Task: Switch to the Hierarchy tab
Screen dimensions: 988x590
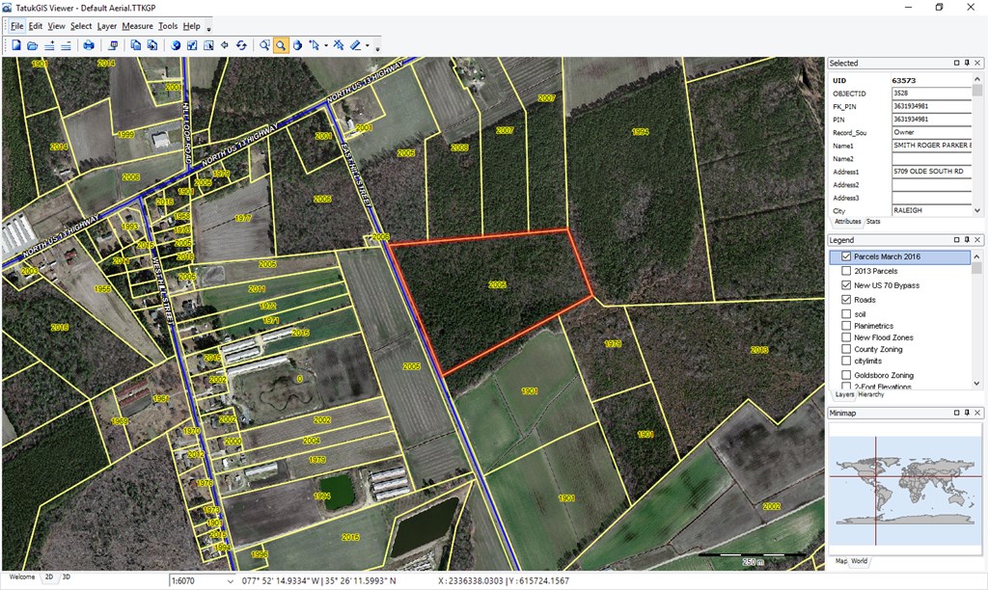Action: pos(871,395)
